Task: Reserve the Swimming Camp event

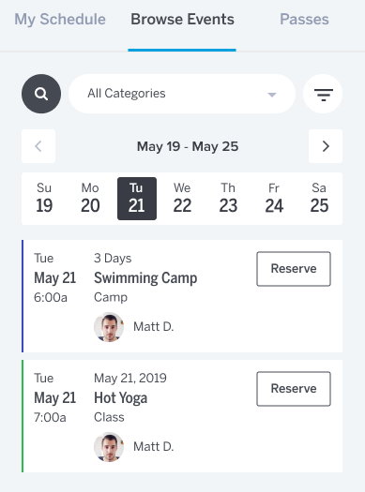Action: click(294, 269)
